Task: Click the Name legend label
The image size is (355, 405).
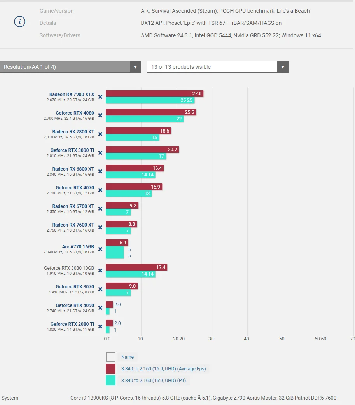Action: pos(128,357)
